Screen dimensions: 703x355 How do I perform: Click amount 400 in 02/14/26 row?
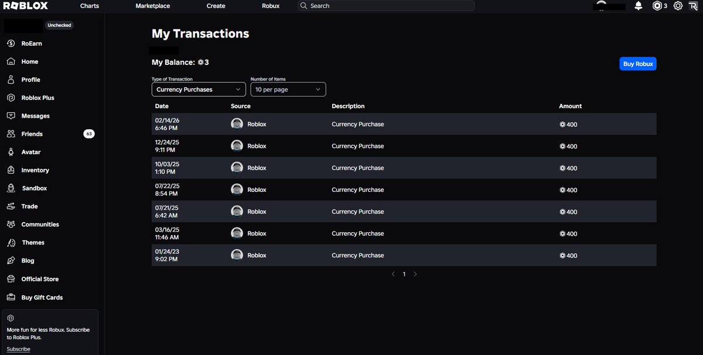tap(568, 125)
